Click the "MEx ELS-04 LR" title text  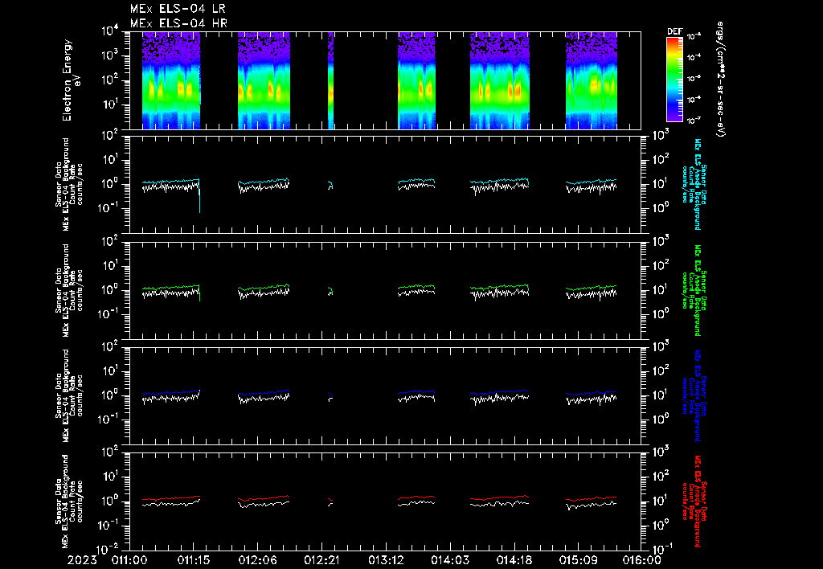[x=178, y=9]
